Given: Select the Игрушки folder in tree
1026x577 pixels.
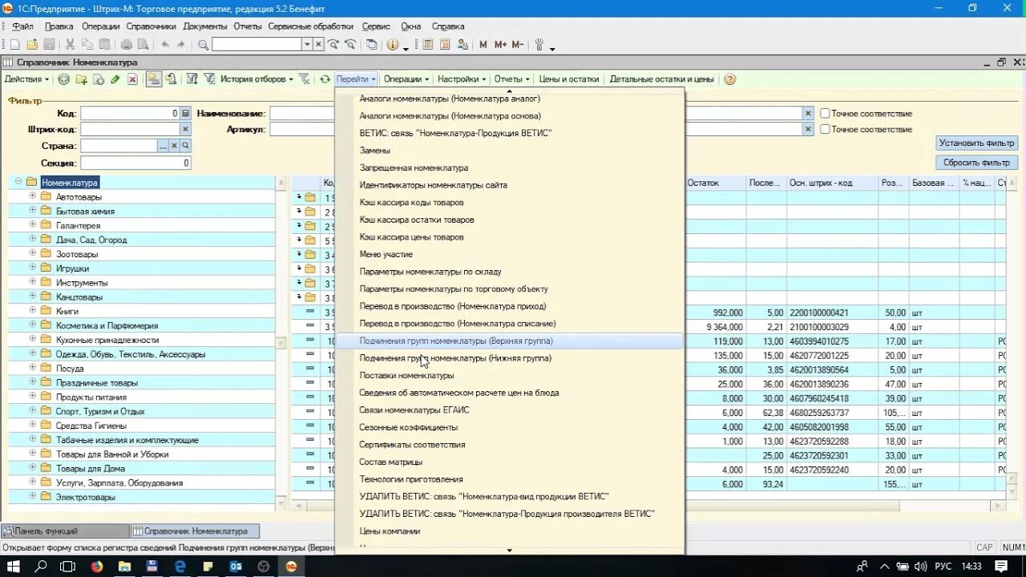Looking at the screenshot, I should pos(72,268).
